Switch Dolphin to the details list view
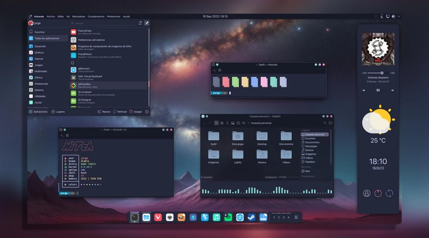The image size is (429, 238). point(227,123)
